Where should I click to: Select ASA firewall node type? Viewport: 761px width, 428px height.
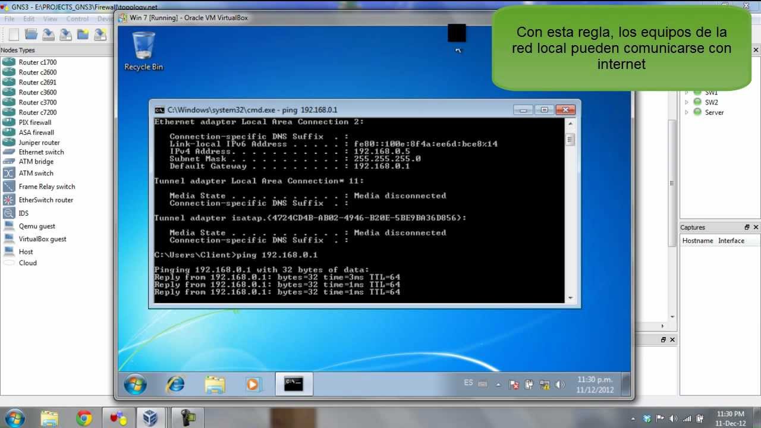36,133
